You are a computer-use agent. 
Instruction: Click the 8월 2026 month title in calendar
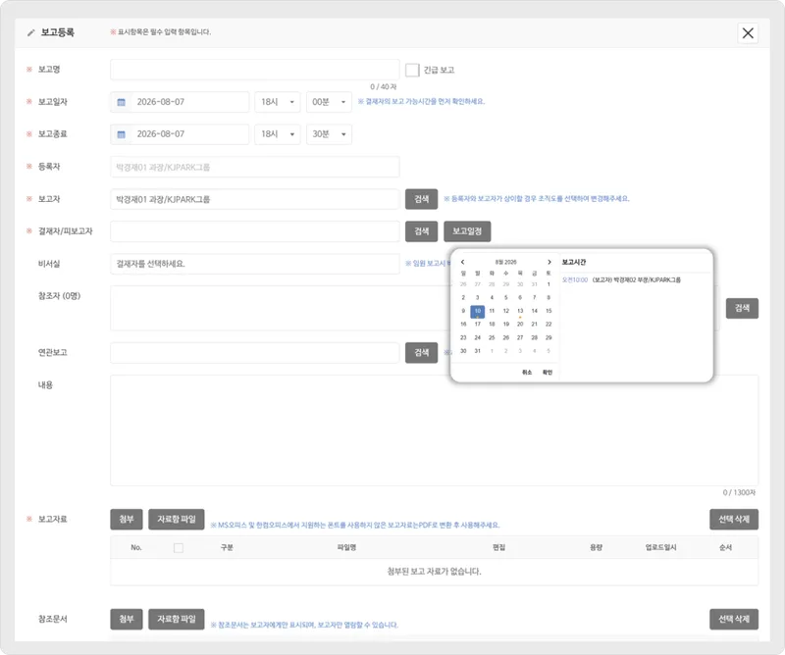(505, 262)
